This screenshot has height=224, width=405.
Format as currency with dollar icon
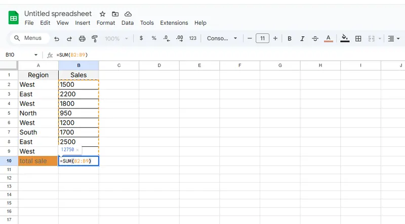(x=141, y=38)
